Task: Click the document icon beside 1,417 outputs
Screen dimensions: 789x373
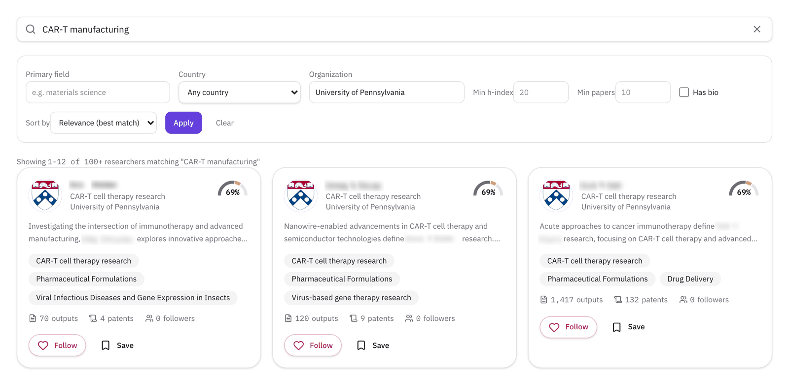Action: (x=543, y=300)
